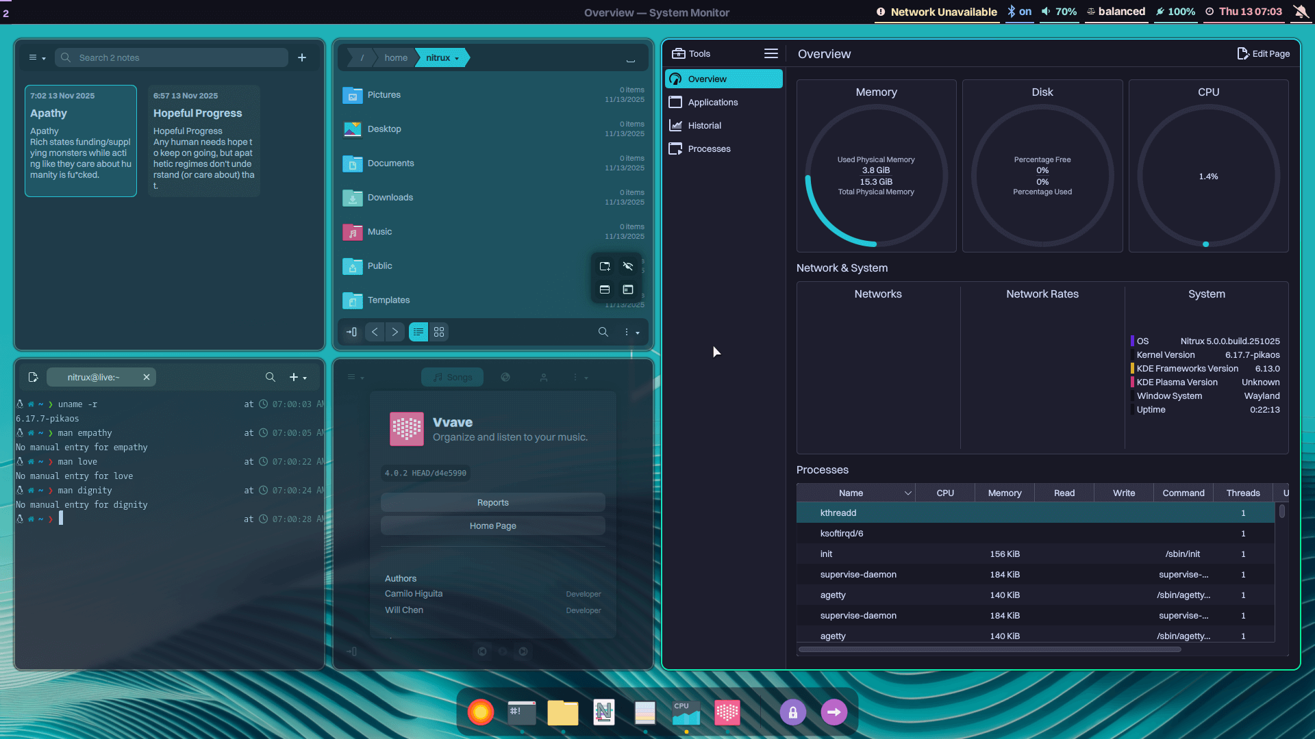This screenshot has height=739, width=1315.
Task: Switch to grid view in the file manager
Action: (438, 332)
